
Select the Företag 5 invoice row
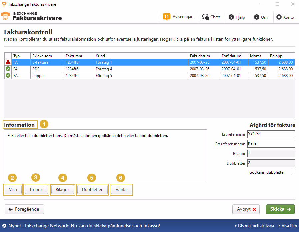[149, 75]
